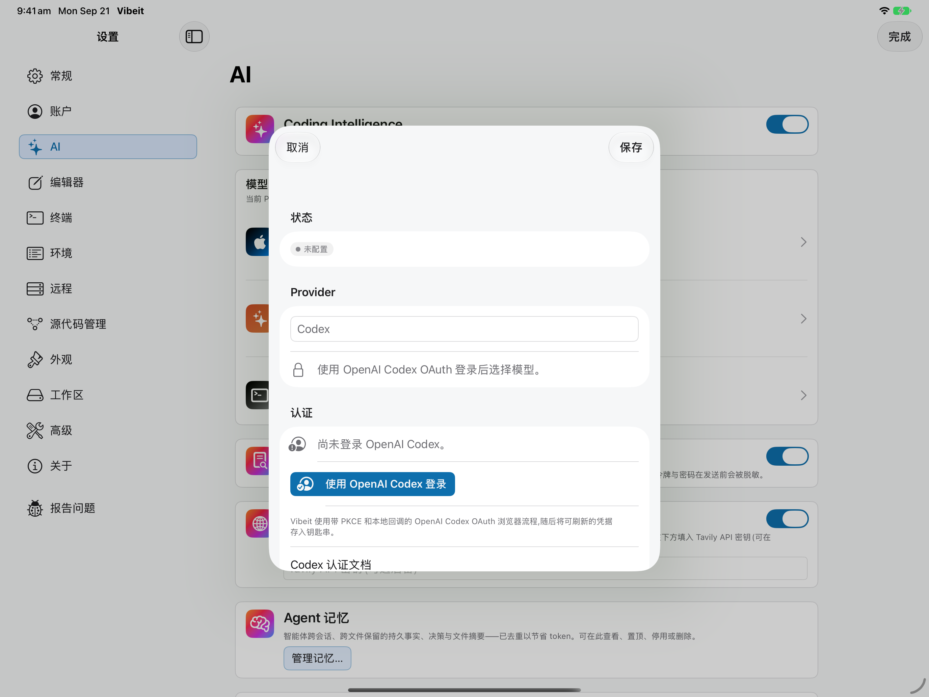Select AI in the settings sidebar
The image size is (929, 697).
tap(108, 147)
